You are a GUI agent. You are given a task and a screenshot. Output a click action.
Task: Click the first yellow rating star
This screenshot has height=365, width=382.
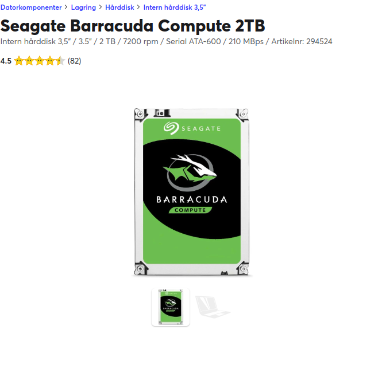pyautogui.click(x=19, y=61)
